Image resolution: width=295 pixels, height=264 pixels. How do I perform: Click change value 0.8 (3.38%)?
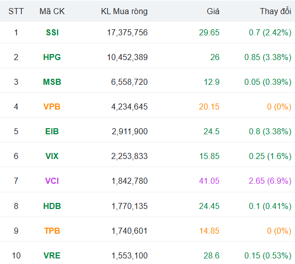(x=270, y=131)
